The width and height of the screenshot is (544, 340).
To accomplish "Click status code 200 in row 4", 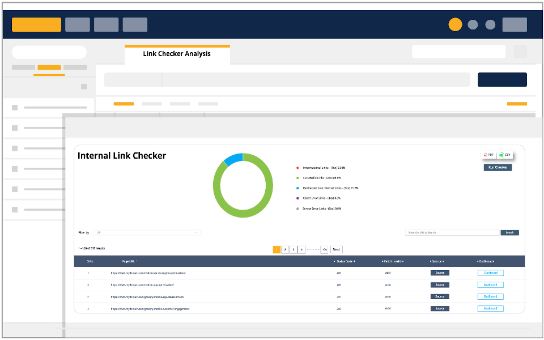I will (x=339, y=309).
